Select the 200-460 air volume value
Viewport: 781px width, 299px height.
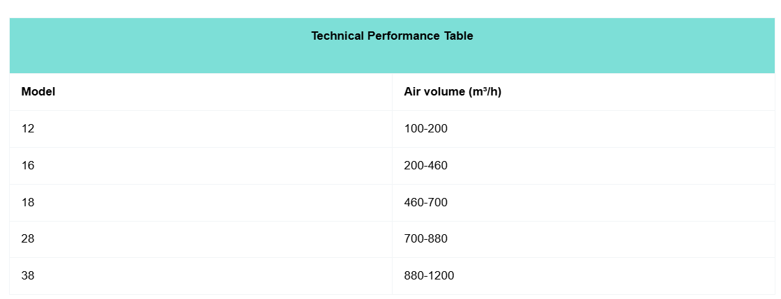(x=425, y=166)
